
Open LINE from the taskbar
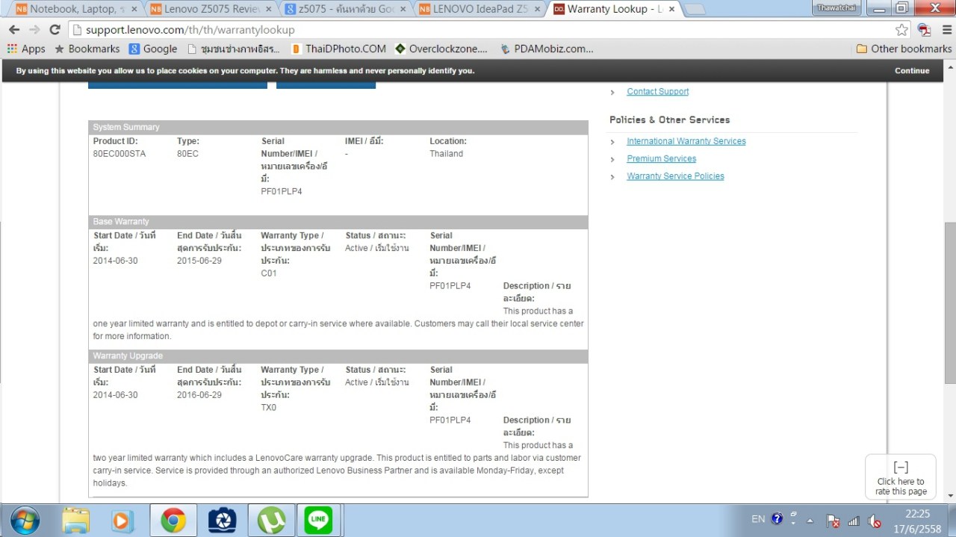point(319,520)
